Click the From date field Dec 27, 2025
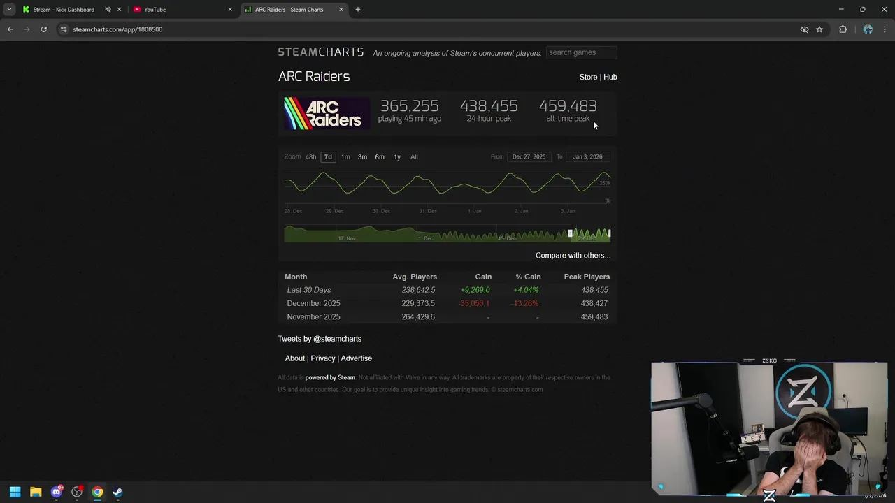The image size is (895, 503). (x=529, y=157)
